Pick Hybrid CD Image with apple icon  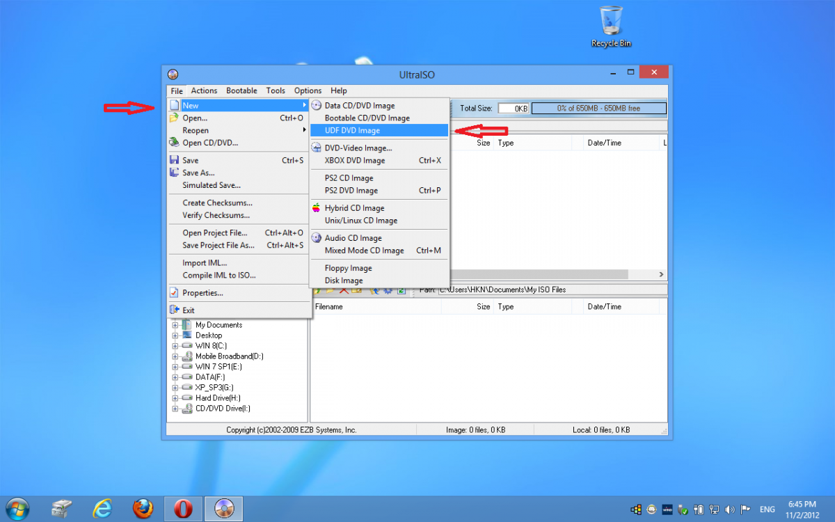click(x=379, y=208)
